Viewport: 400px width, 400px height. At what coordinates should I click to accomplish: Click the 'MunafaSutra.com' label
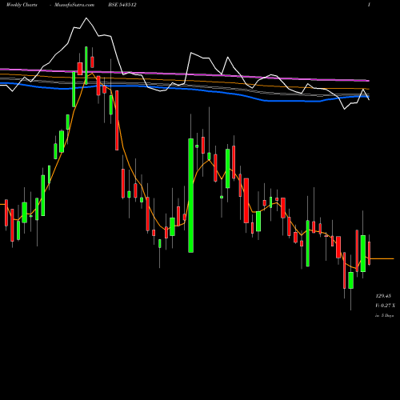[x=74, y=5]
